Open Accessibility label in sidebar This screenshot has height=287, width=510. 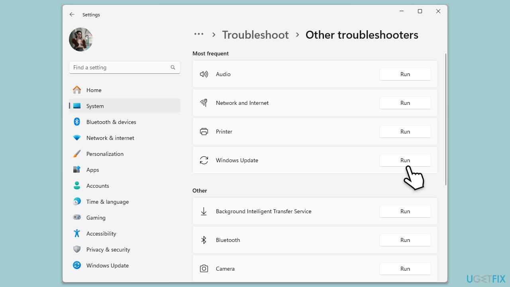(101, 234)
